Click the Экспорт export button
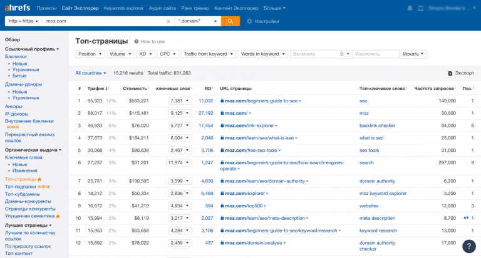 point(461,73)
